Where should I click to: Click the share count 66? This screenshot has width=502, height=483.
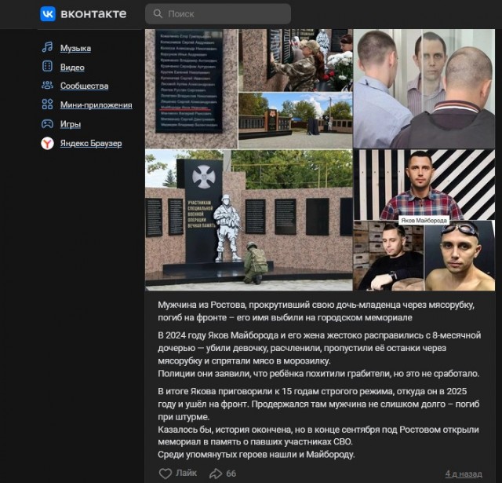(231, 474)
